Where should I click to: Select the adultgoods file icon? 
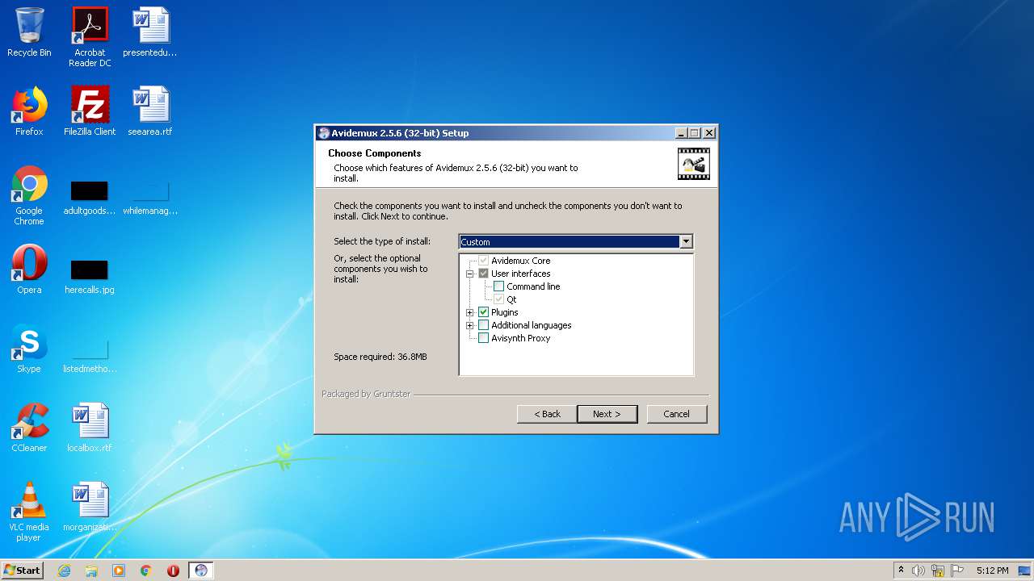click(90, 199)
